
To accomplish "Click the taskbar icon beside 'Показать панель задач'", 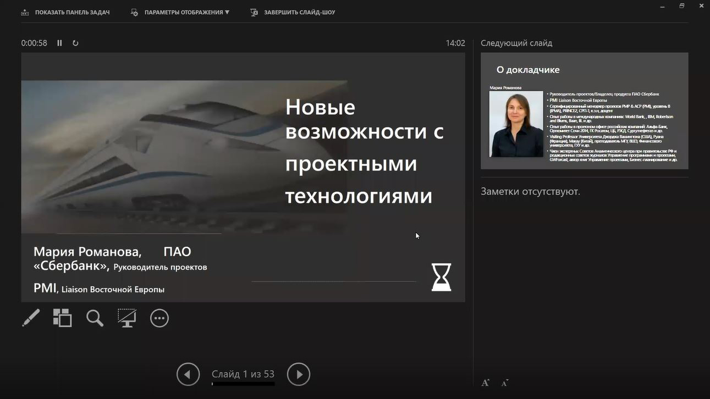I will 25,12.
